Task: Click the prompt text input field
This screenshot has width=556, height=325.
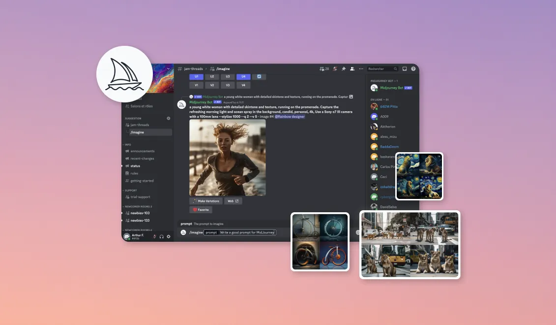Action: click(x=240, y=232)
